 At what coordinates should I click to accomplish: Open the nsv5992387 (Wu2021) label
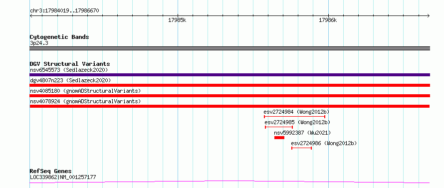302,133
